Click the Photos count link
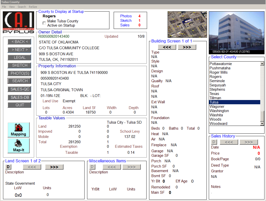 (x=126, y=16)
